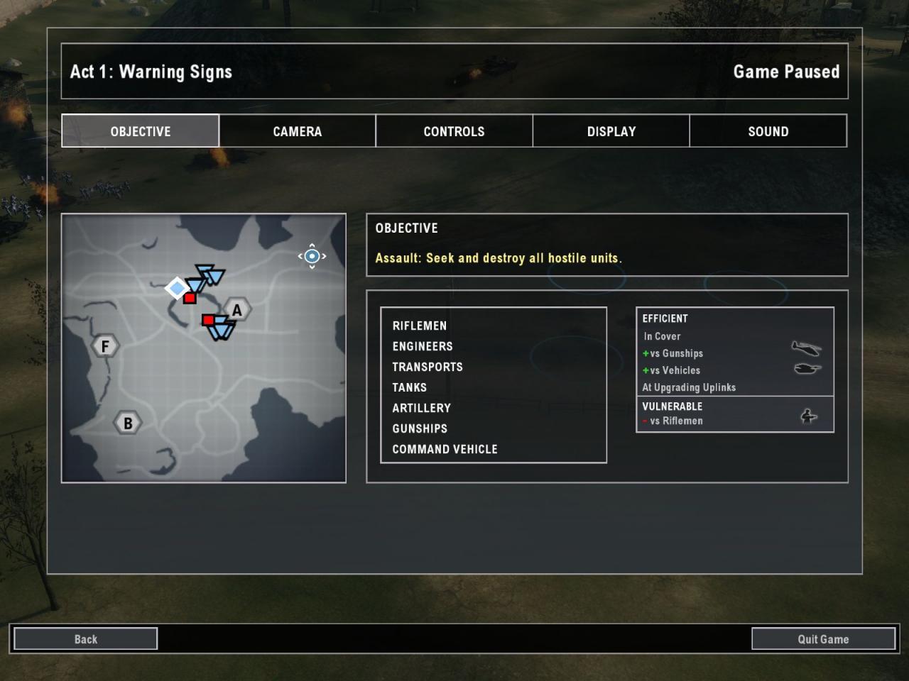Click the Back button

pyautogui.click(x=86, y=639)
